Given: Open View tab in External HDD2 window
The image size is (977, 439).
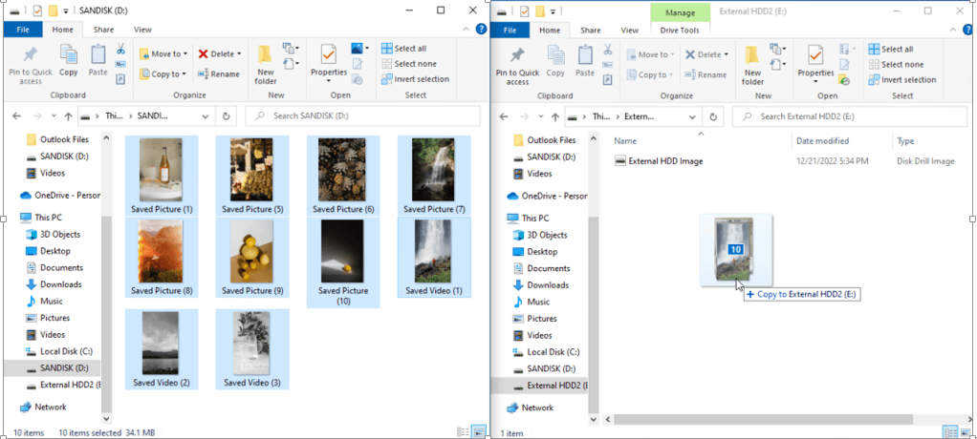Looking at the screenshot, I should pyautogui.click(x=630, y=30).
